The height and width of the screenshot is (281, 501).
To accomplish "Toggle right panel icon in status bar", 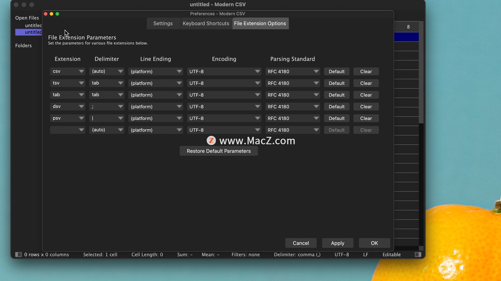I will tap(418, 254).
